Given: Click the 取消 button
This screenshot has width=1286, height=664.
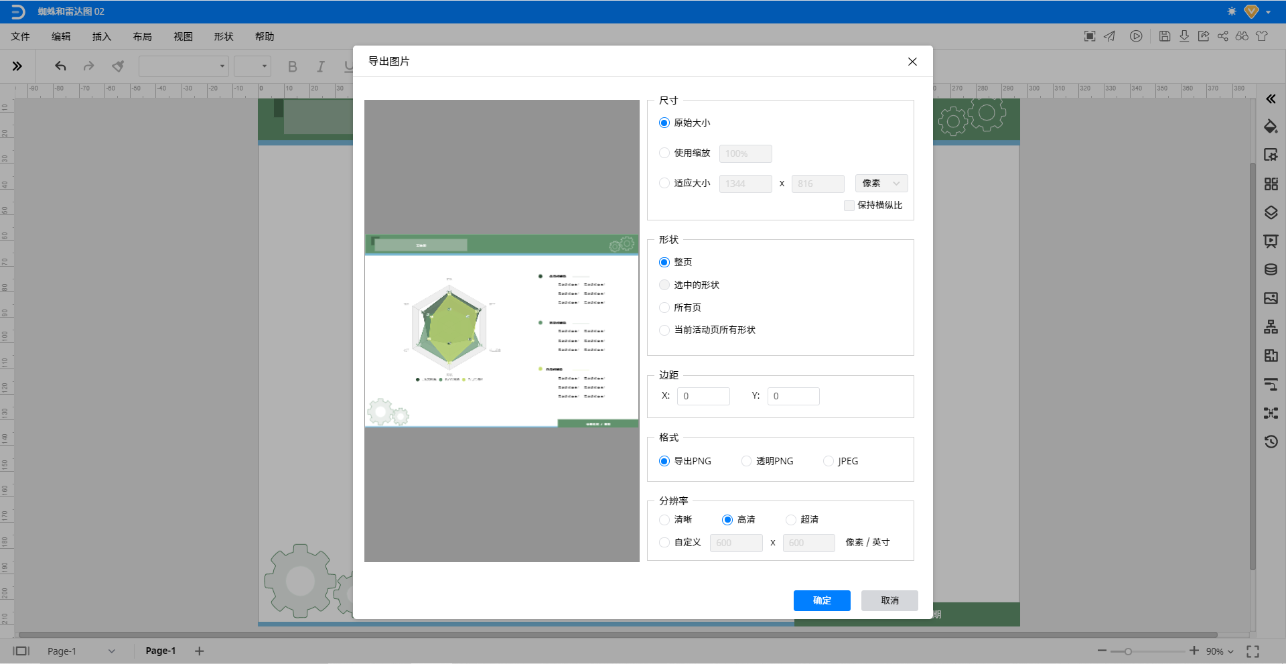Looking at the screenshot, I should pyautogui.click(x=889, y=600).
